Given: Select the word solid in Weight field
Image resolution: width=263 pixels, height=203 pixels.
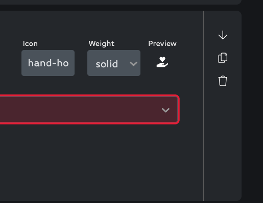Looking at the screenshot, I should point(107,64).
